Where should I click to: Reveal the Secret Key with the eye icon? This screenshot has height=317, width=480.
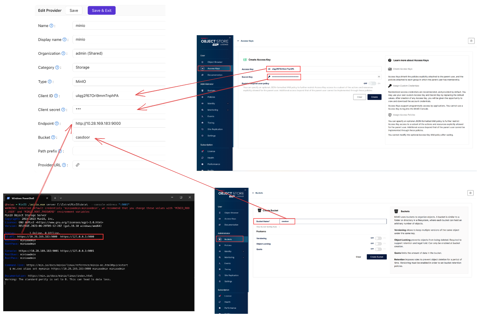point(379,77)
